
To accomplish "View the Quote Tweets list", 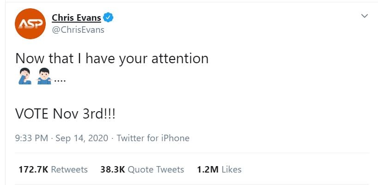I will point(156,170).
